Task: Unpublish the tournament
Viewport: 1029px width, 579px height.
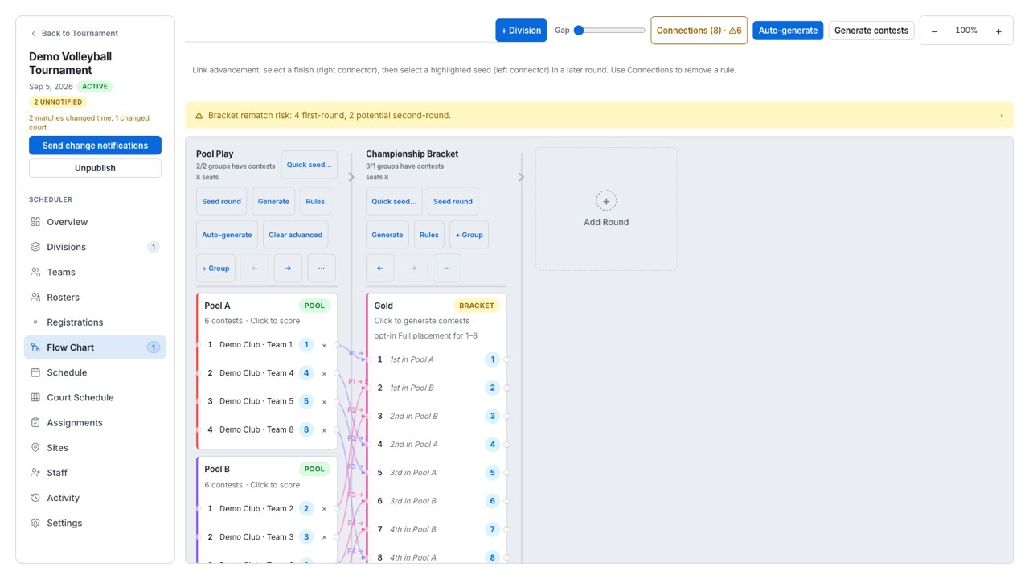Action: coord(95,168)
